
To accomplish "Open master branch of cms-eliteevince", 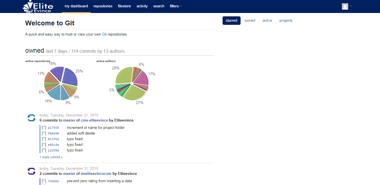I will [69, 120].
